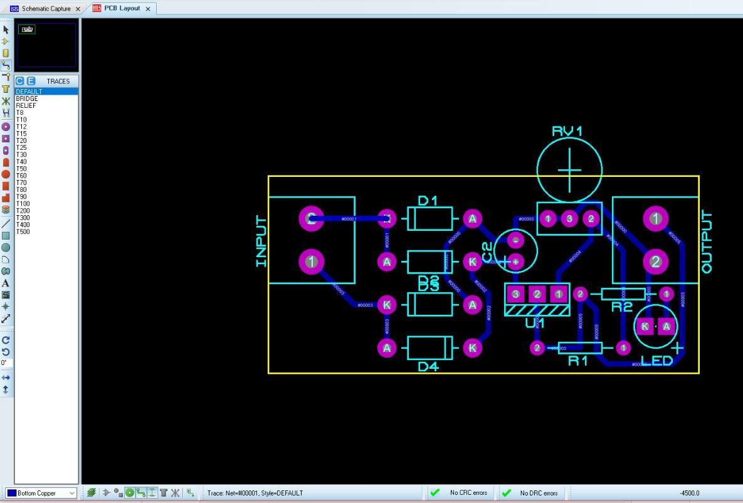This screenshot has width=743, height=503.
Task: Toggle the auto track necking icon
Action: [150, 494]
